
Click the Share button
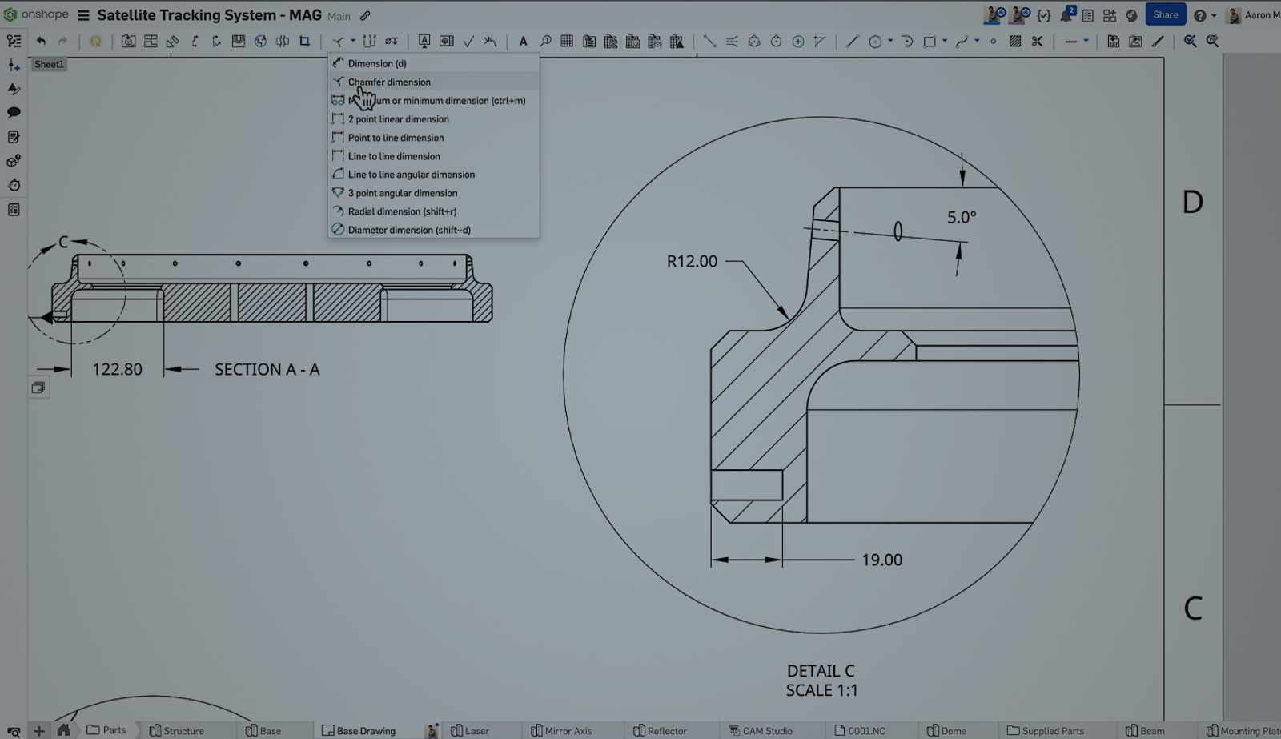pos(1165,14)
